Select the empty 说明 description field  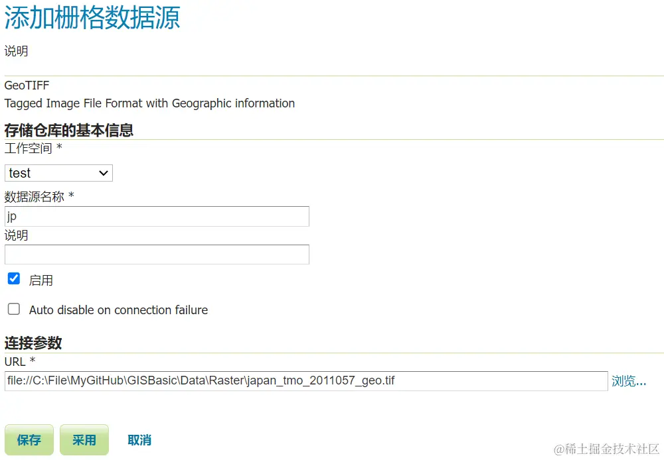[157, 255]
